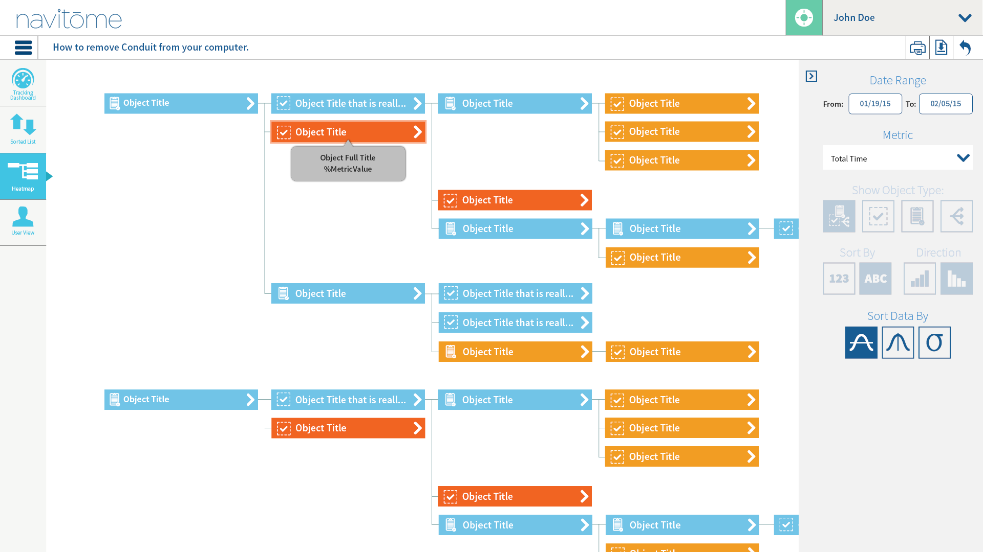Click the undo back arrow icon
Viewport: 983px width, 552px height.
(x=966, y=48)
